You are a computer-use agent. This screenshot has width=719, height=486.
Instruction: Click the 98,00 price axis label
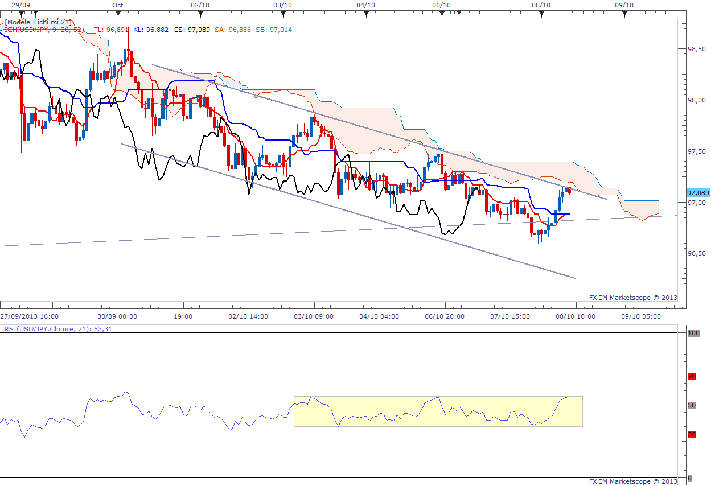697,100
